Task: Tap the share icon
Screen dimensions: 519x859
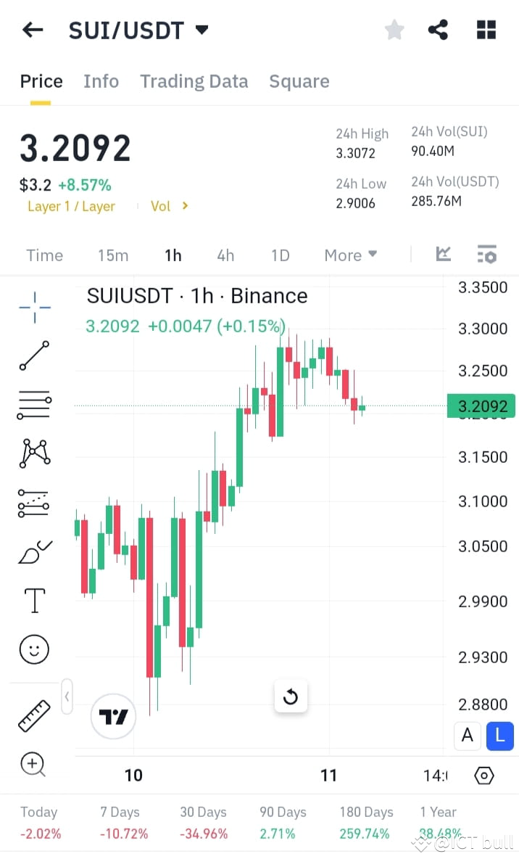Action: pos(438,30)
